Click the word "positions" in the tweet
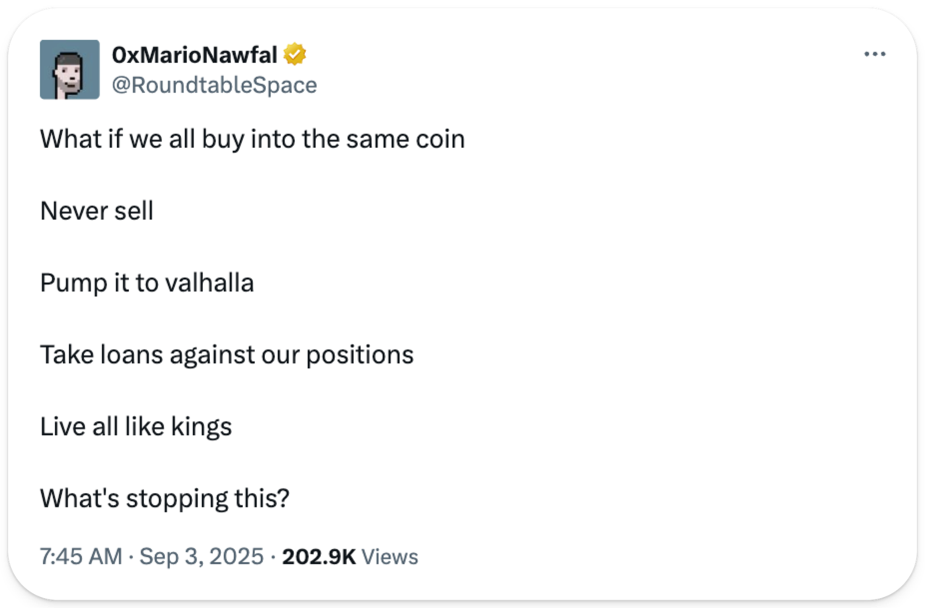Viewport: 925px width, 608px height. [x=360, y=355]
